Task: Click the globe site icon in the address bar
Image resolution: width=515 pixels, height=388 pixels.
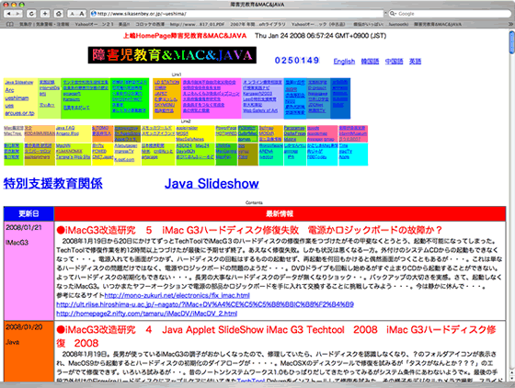Action: tap(93, 14)
